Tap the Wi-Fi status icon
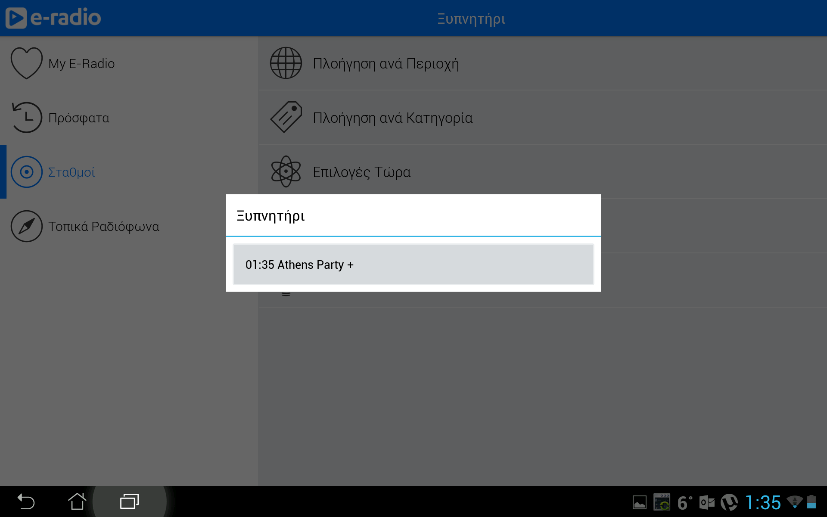Screen dimensions: 827x517 coord(795,502)
